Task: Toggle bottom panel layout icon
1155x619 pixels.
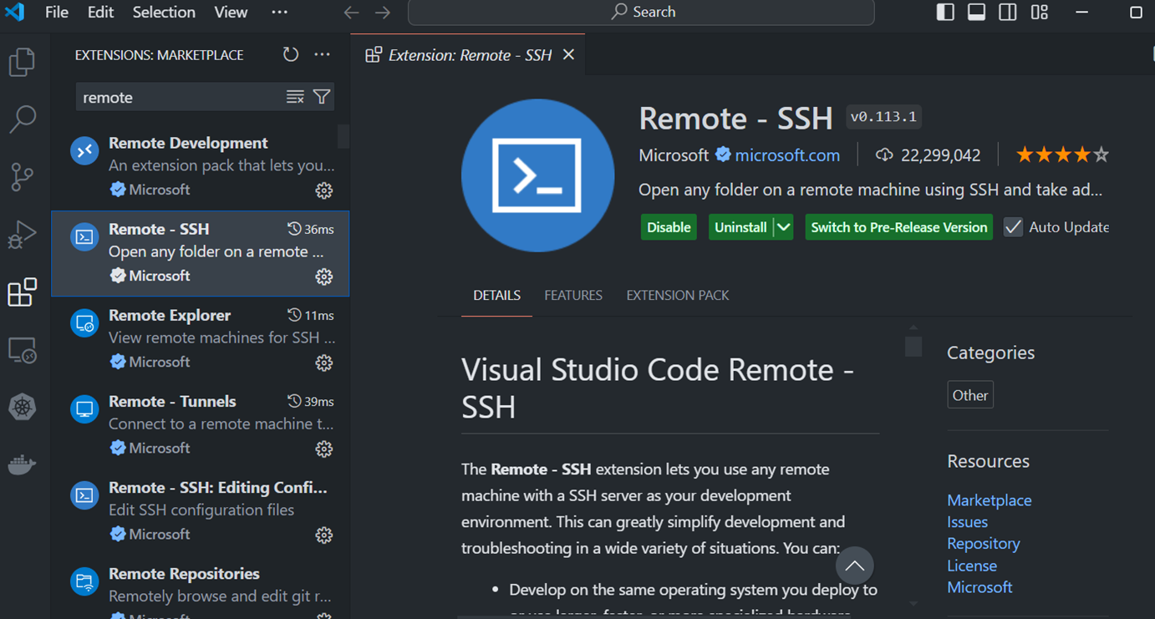Action: pyautogui.click(x=976, y=12)
